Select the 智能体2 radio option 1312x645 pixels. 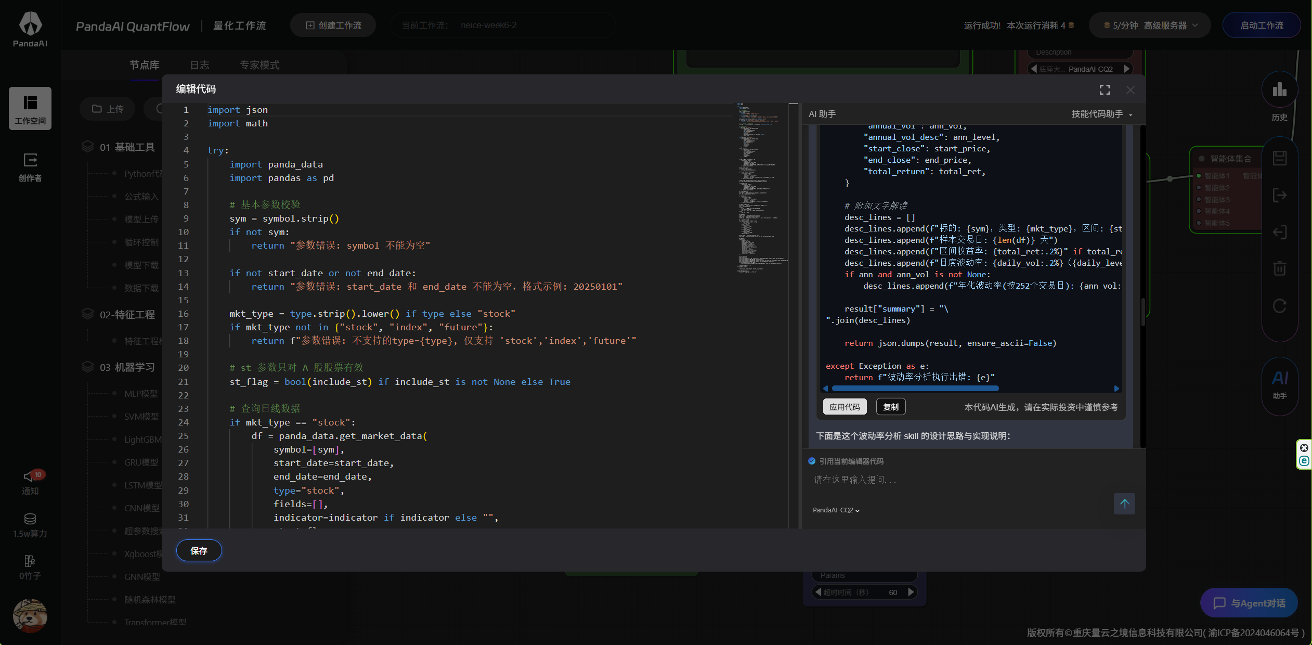1199,188
